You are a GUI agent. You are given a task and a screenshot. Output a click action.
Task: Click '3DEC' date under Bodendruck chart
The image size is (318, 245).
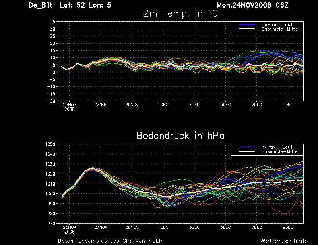click(194, 227)
